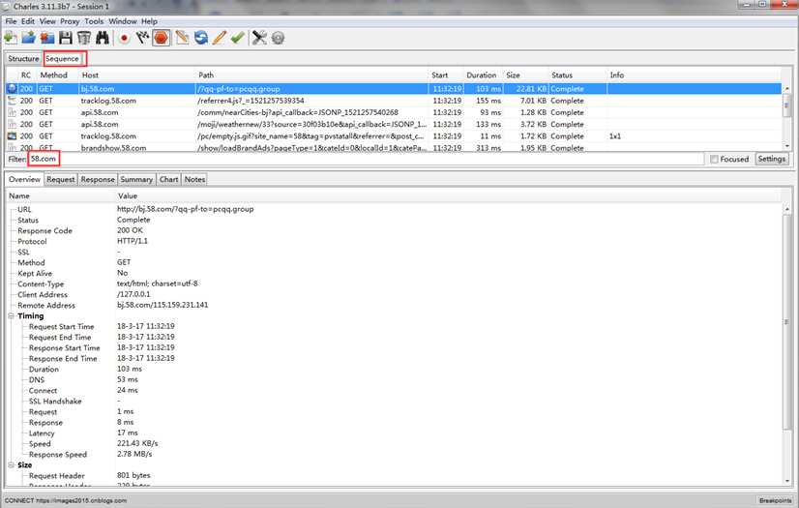Click the Latency row

pyautogui.click(x=395, y=433)
